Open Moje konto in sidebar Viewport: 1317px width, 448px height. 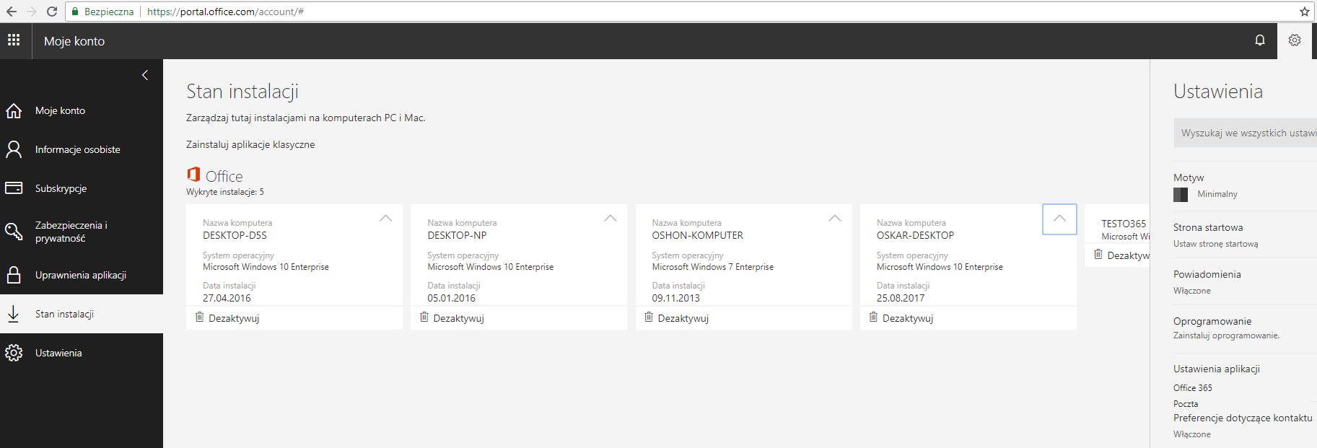point(82,110)
